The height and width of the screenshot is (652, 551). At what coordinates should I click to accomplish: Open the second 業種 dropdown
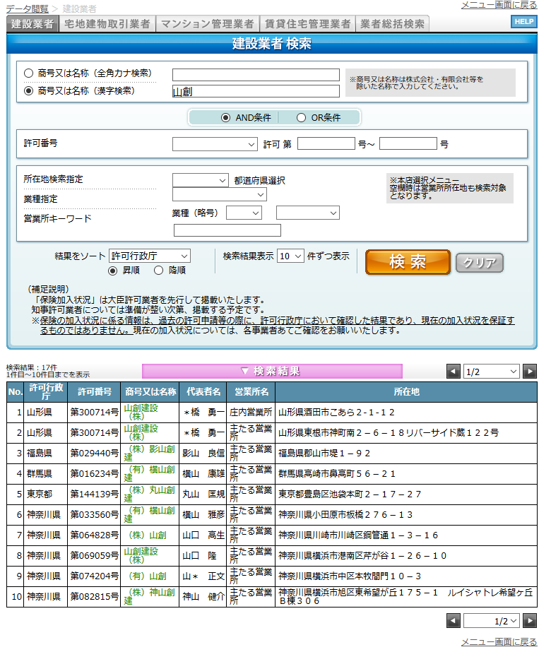[x=308, y=213]
